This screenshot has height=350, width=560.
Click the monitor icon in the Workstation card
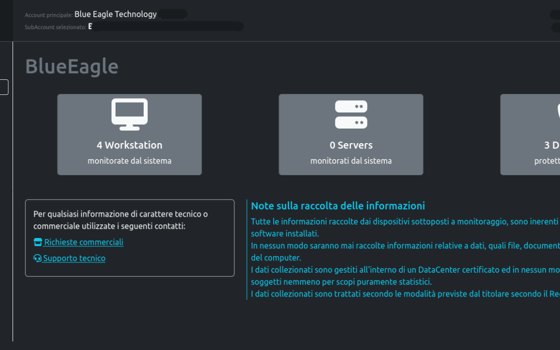click(130, 114)
